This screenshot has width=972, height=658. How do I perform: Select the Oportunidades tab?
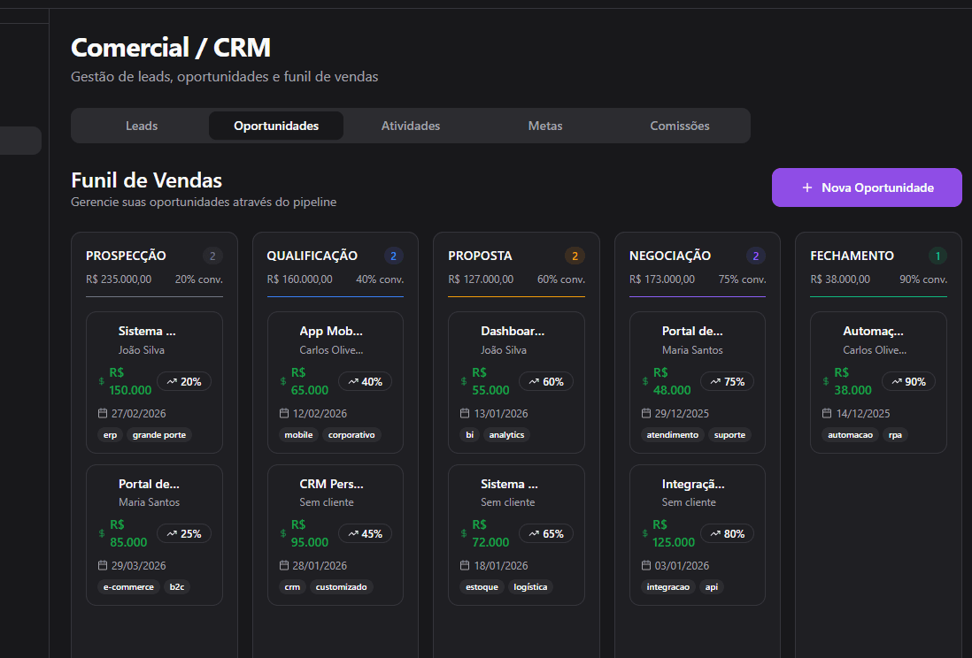[276, 126]
